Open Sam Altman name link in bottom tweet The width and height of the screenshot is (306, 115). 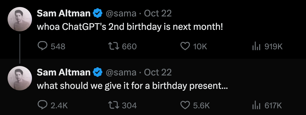(x=64, y=72)
